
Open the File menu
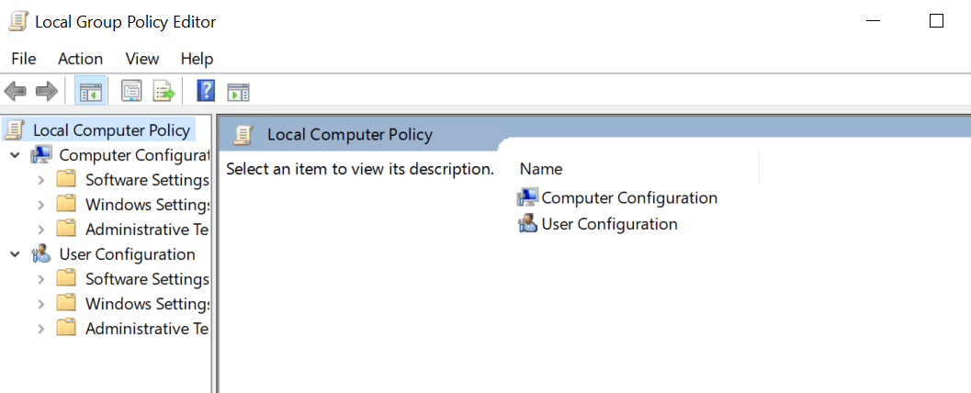(x=24, y=59)
